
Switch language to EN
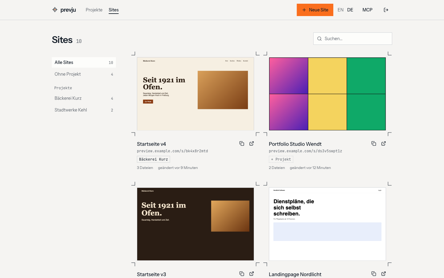(340, 10)
